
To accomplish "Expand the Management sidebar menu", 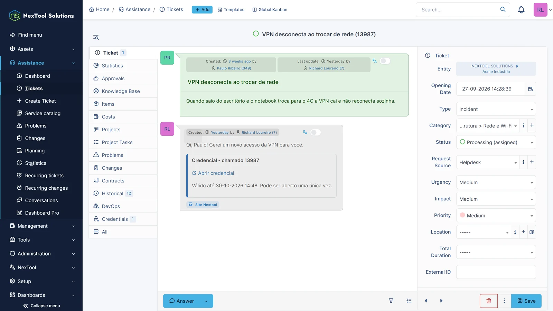I will pos(41,226).
